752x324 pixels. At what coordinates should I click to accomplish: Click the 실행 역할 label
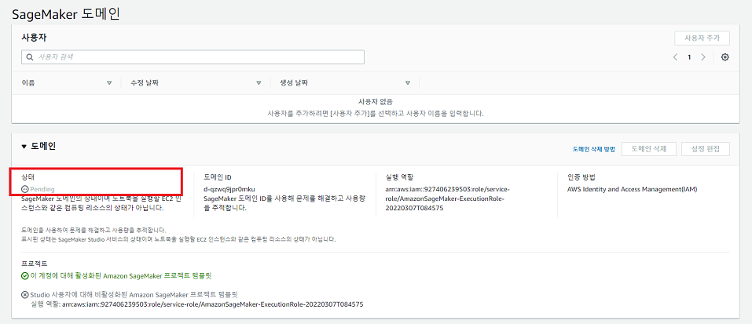(399, 177)
